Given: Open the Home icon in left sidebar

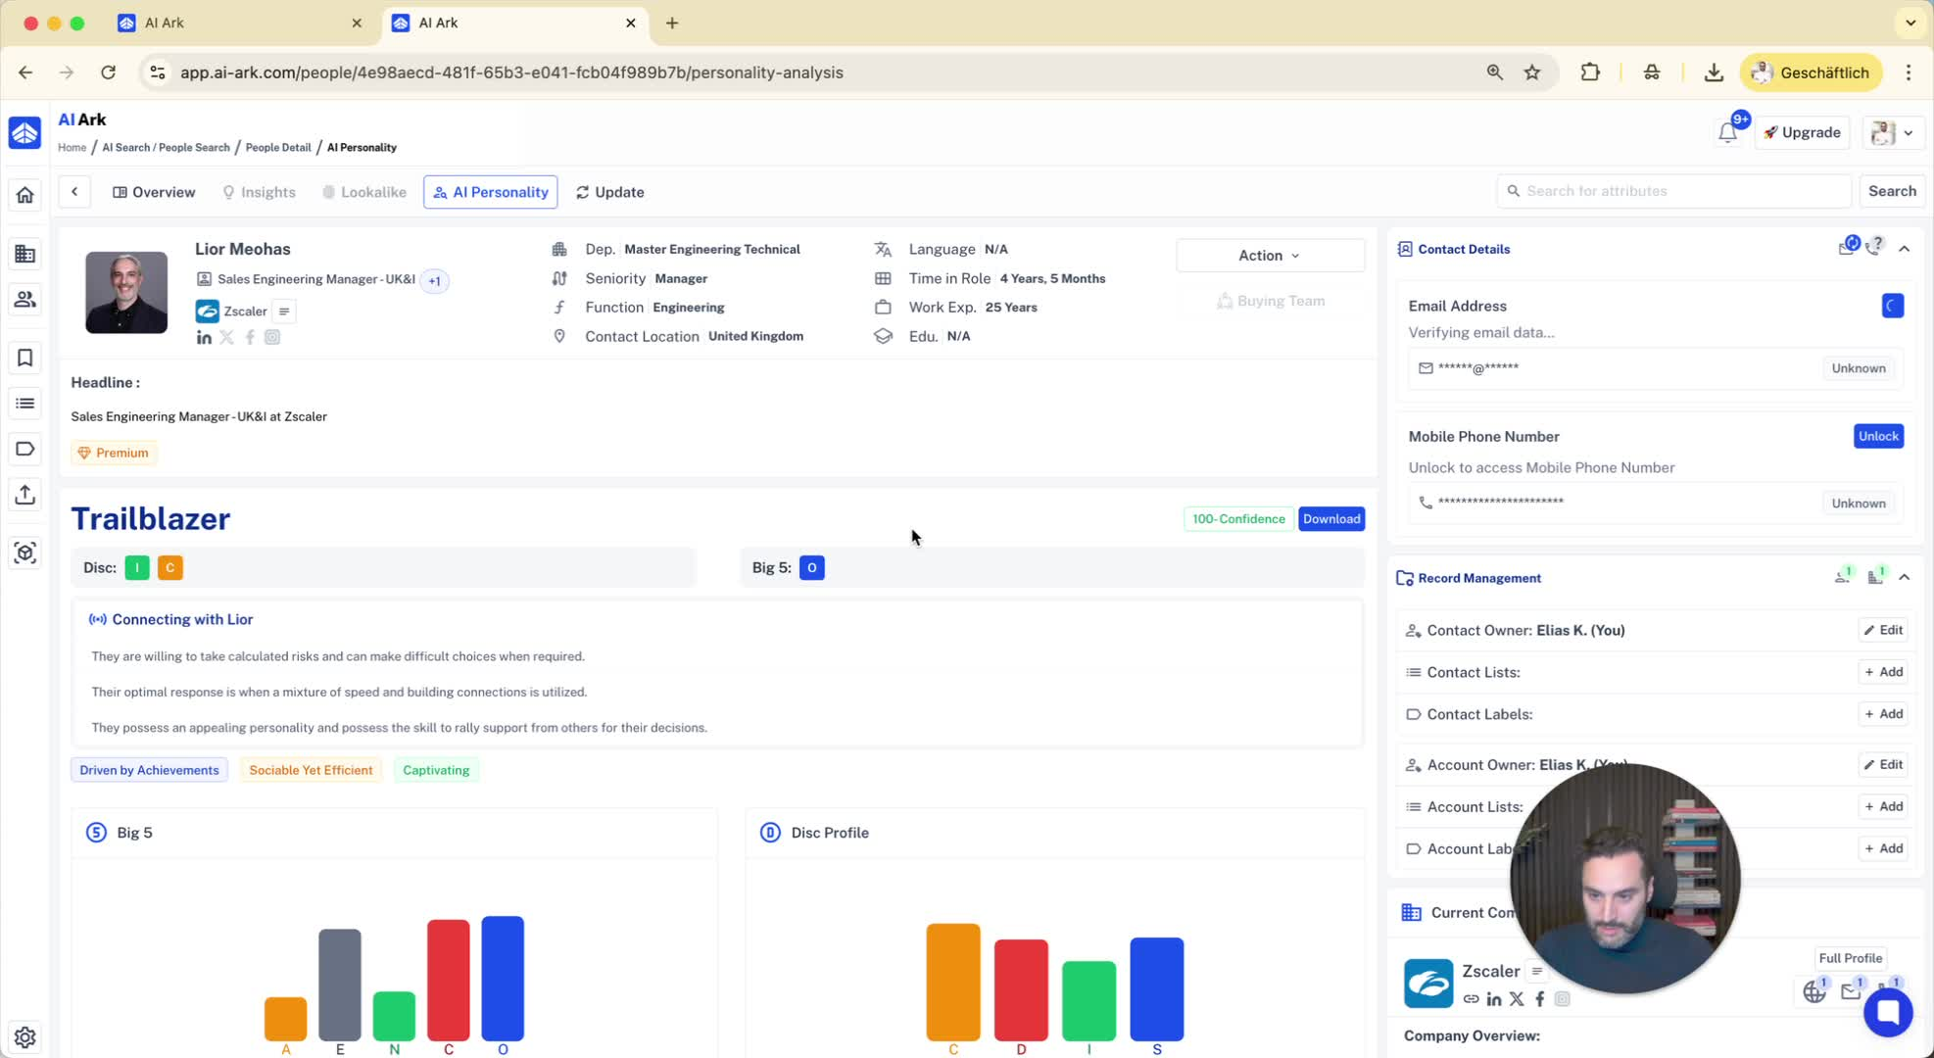Looking at the screenshot, I should [x=25, y=195].
